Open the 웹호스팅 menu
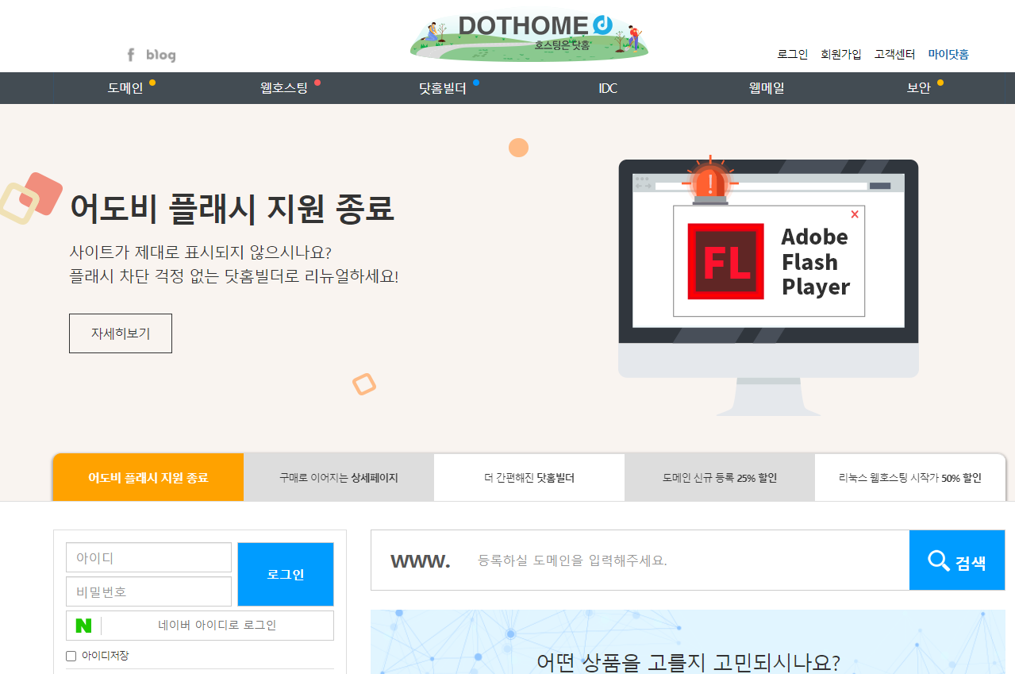Screen dimensions: 1015x674 (284, 88)
